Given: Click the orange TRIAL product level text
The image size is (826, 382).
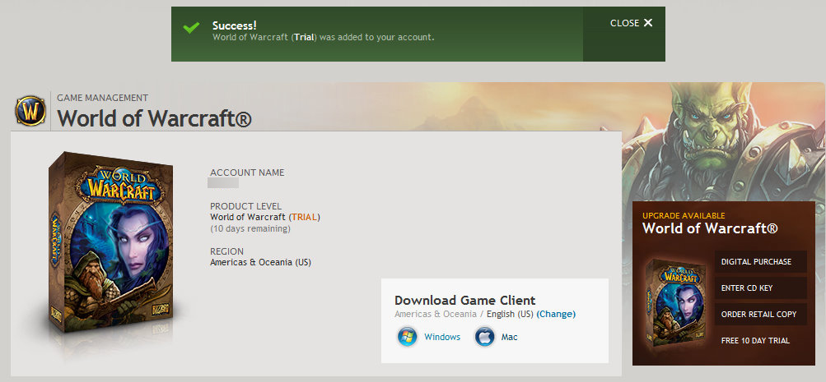Looking at the screenshot, I should pos(305,217).
